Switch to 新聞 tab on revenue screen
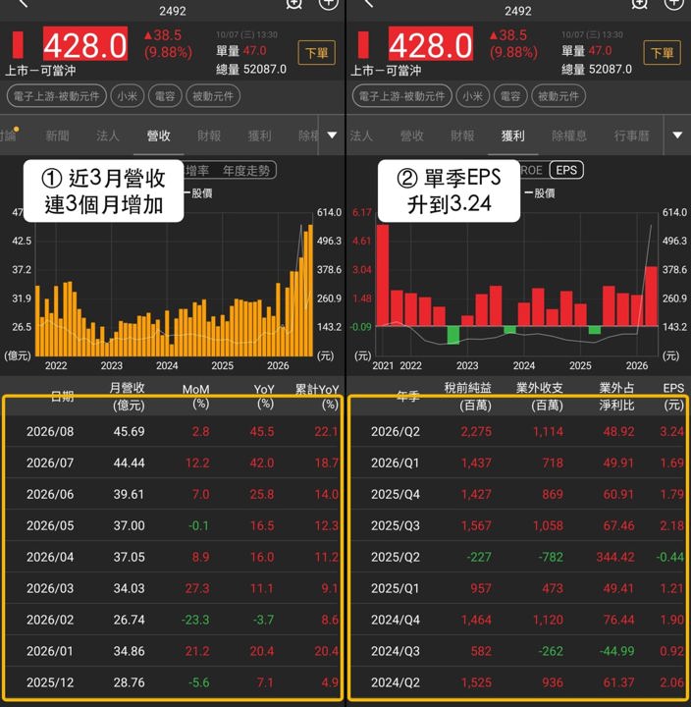The width and height of the screenshot is (691, 707). (57, 136)
